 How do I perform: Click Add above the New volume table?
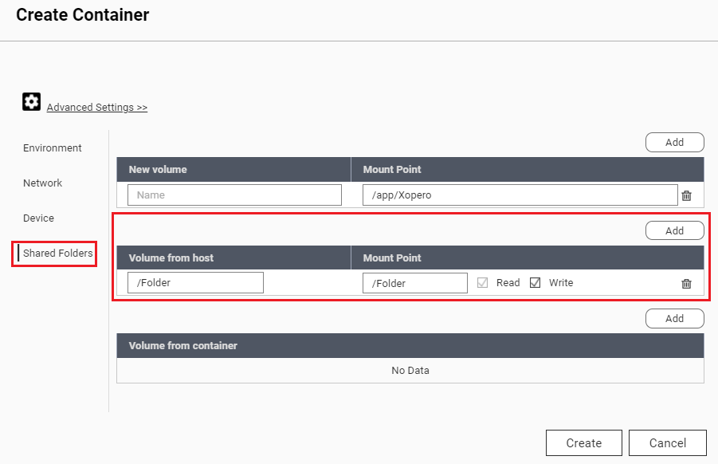674,142
